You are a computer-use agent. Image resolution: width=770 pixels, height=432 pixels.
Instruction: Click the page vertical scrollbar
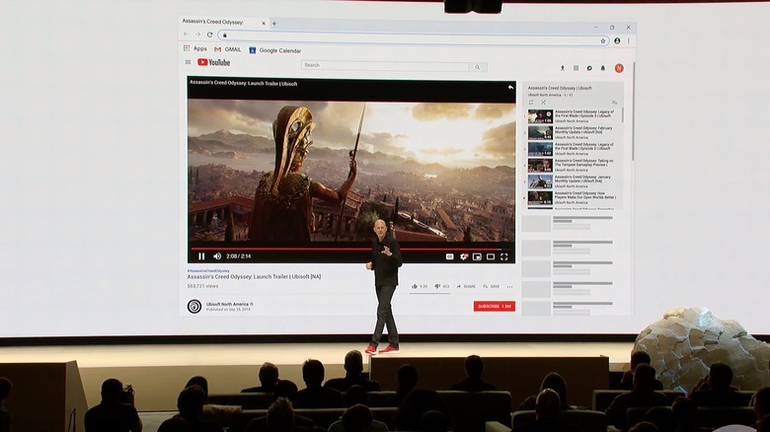click(633, 110)
